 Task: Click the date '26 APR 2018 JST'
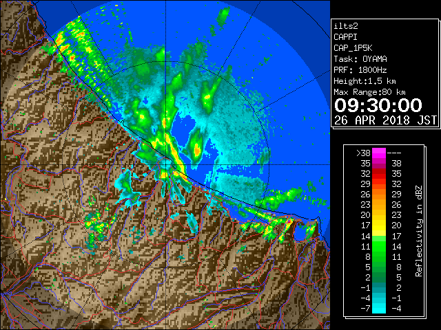(385, 120)
